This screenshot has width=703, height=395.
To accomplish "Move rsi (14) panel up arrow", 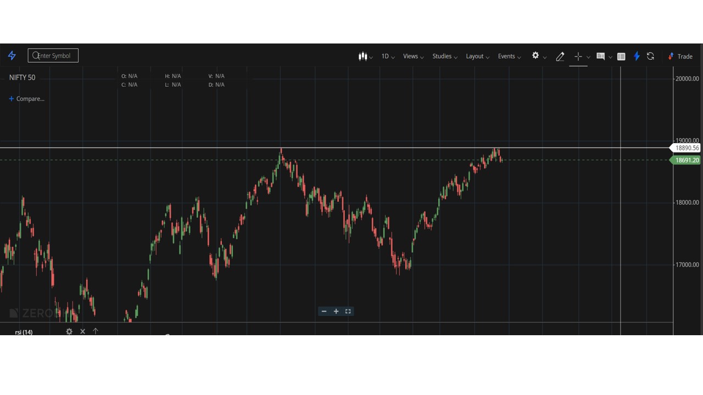I will (96, 331).
